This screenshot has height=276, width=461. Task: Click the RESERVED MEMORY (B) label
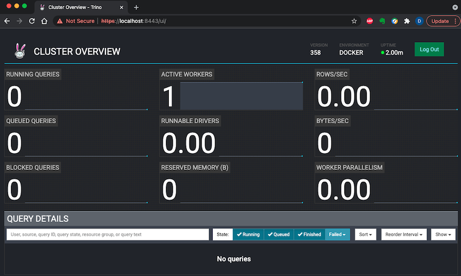(x=195, y=167)
